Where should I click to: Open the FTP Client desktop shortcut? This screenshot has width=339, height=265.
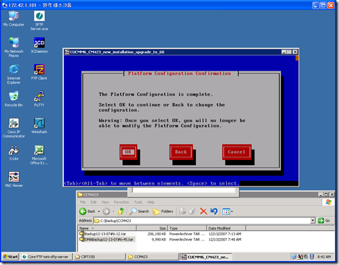40,72
